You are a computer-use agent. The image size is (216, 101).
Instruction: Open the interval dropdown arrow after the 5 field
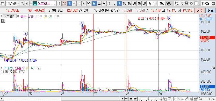pos(155,3)
